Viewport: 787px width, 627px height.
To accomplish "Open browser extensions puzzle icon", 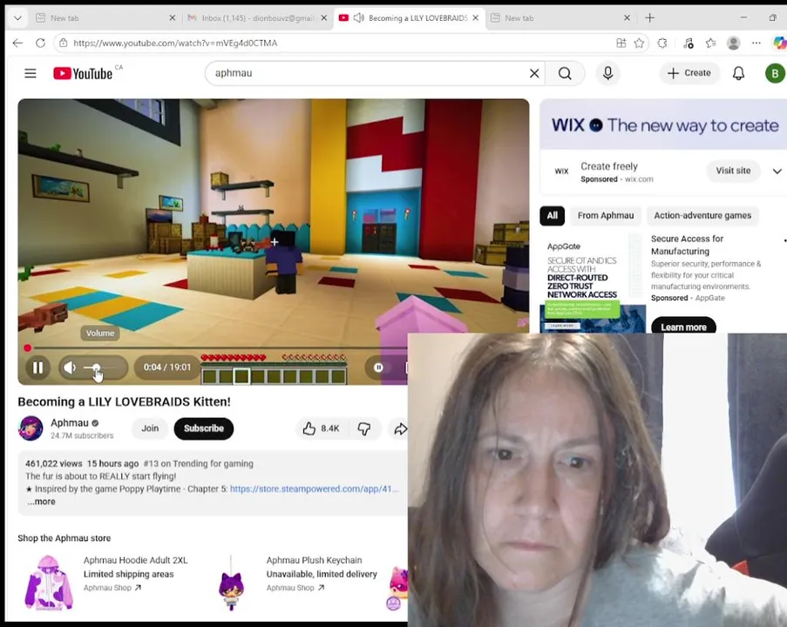I will coord(662,44).
